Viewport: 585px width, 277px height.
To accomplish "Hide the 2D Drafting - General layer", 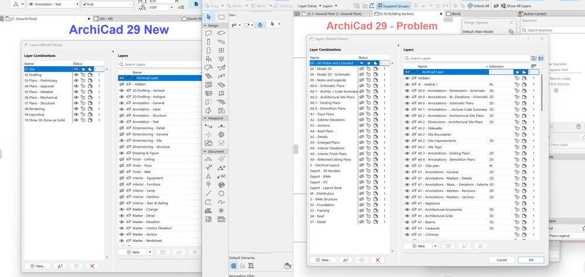I will click(122, 90).
